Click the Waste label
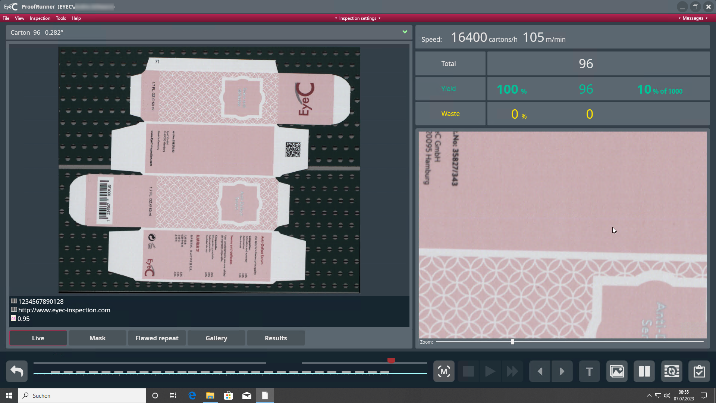Viewport: 716px width, 403px height. (450, 113)
